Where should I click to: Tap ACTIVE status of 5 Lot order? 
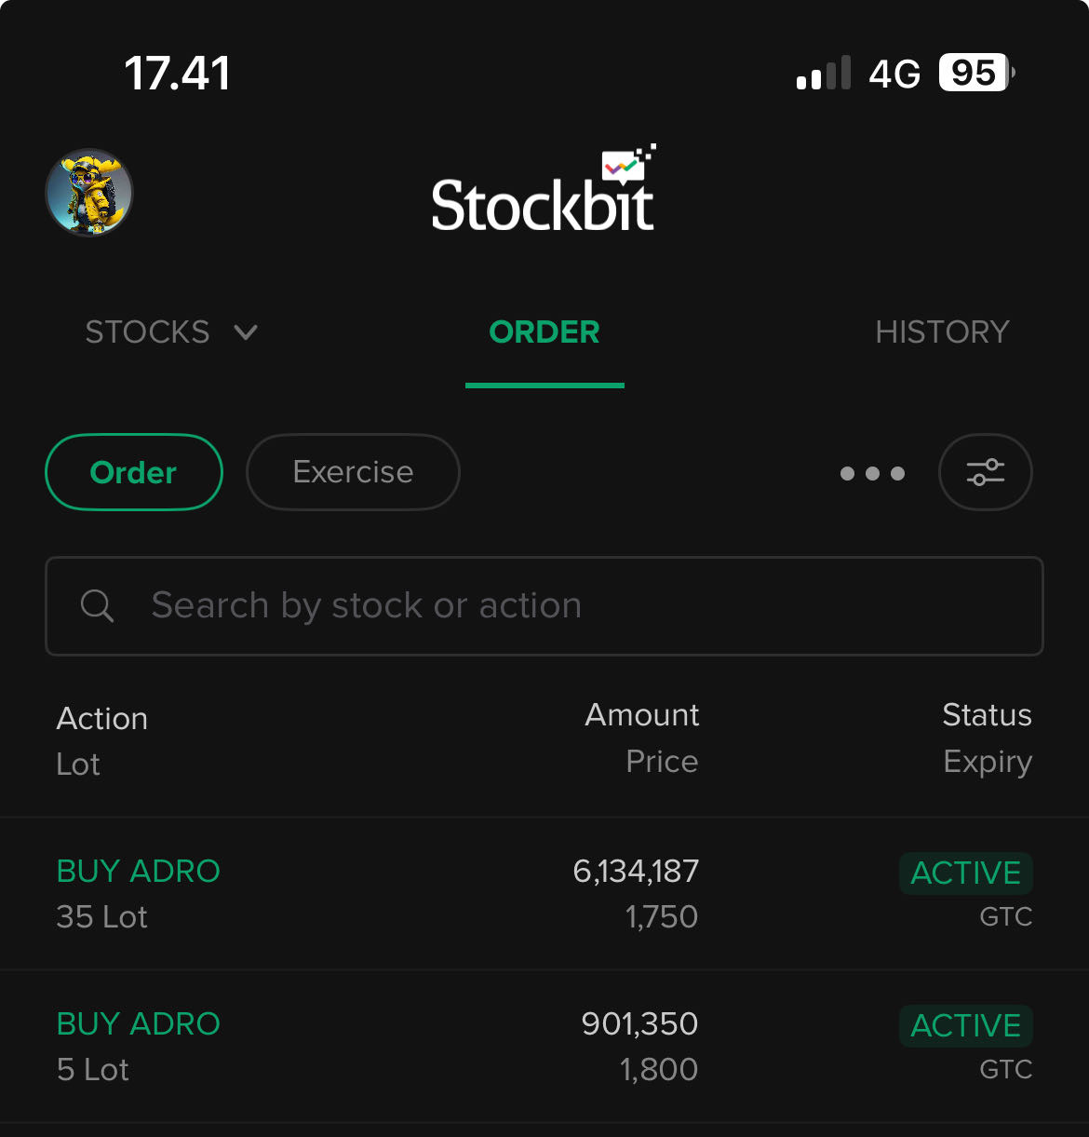pyautogui.click(x=965, y=1026)
